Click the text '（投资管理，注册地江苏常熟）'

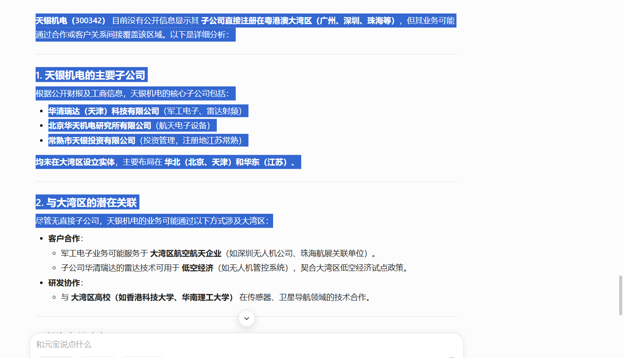[191, 141]
